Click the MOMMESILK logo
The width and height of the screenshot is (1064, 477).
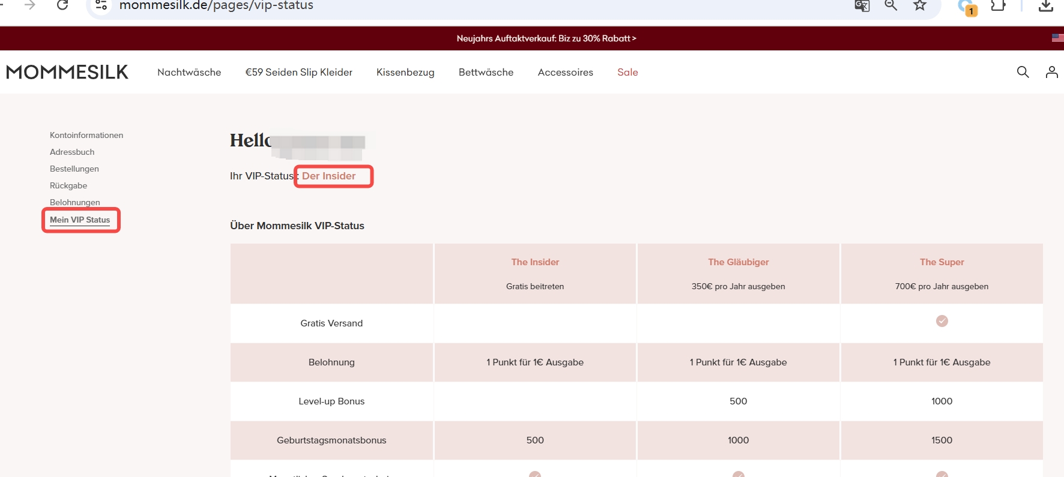67,72
